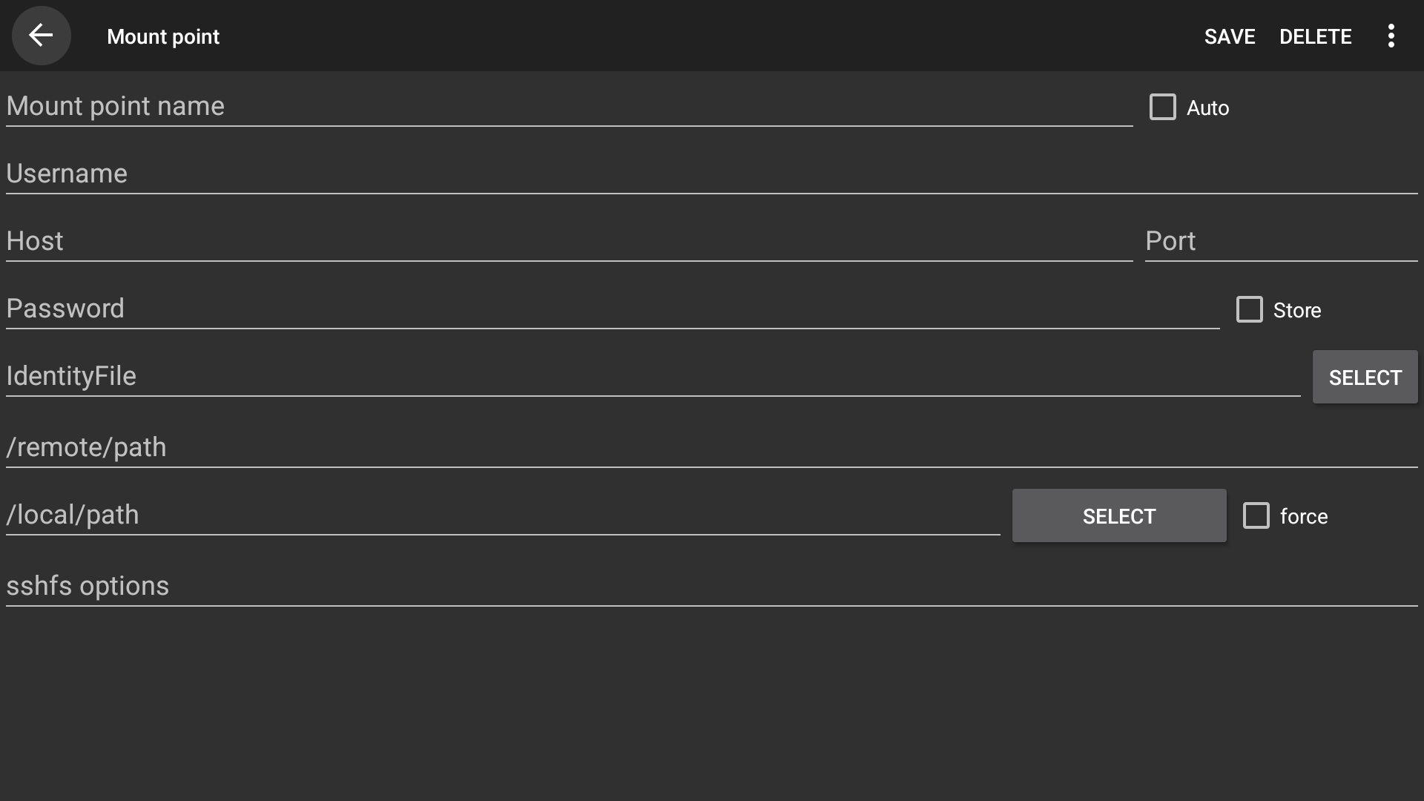Enable the Auto checkbox
This screenshot has width=1424, height=801.
click(x=1162, y=107)
